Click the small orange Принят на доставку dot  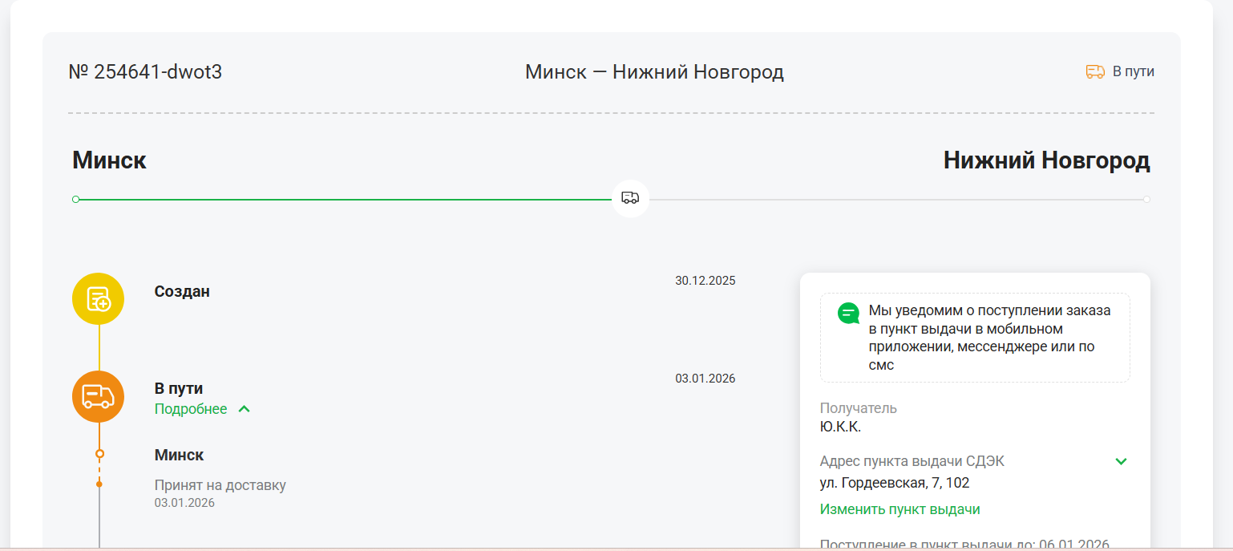(x=99, y=484)
